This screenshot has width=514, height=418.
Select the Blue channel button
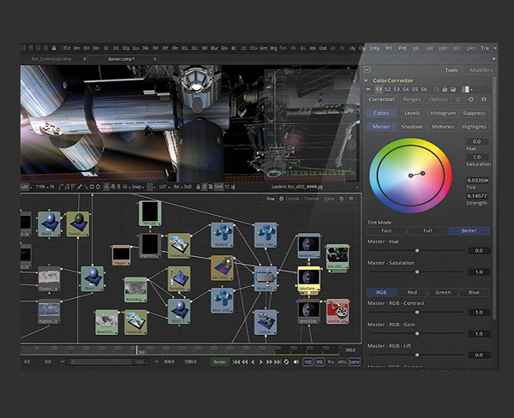click(474, 292)
